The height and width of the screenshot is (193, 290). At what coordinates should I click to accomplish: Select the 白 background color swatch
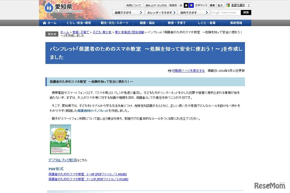(180, 5)
